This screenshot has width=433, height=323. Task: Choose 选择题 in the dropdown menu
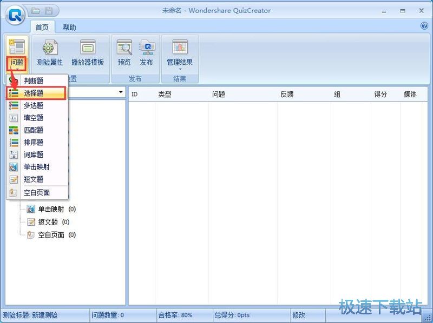(36, 93)
